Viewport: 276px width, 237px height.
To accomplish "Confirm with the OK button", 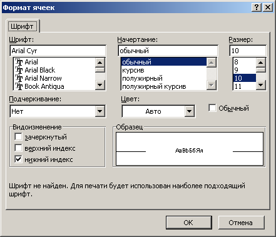I will click(x=189, y=223).
